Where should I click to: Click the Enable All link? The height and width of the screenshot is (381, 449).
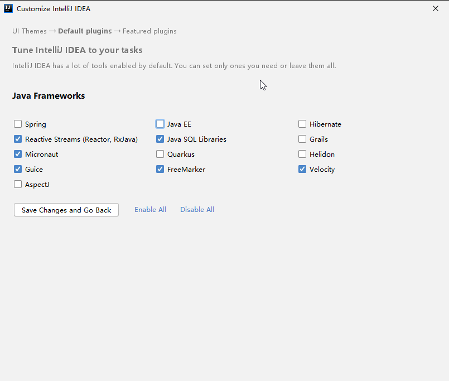point(150,209)
